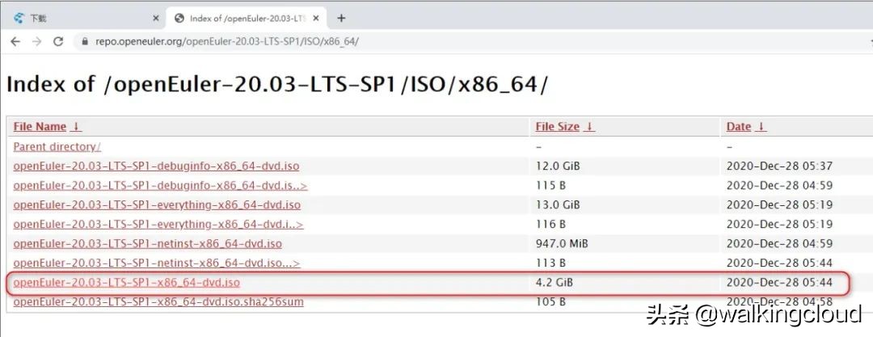Click the browser Back arrow

tap(15, 41)
